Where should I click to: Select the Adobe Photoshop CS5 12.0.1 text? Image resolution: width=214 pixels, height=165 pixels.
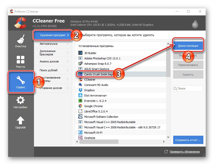coord(102,58)
